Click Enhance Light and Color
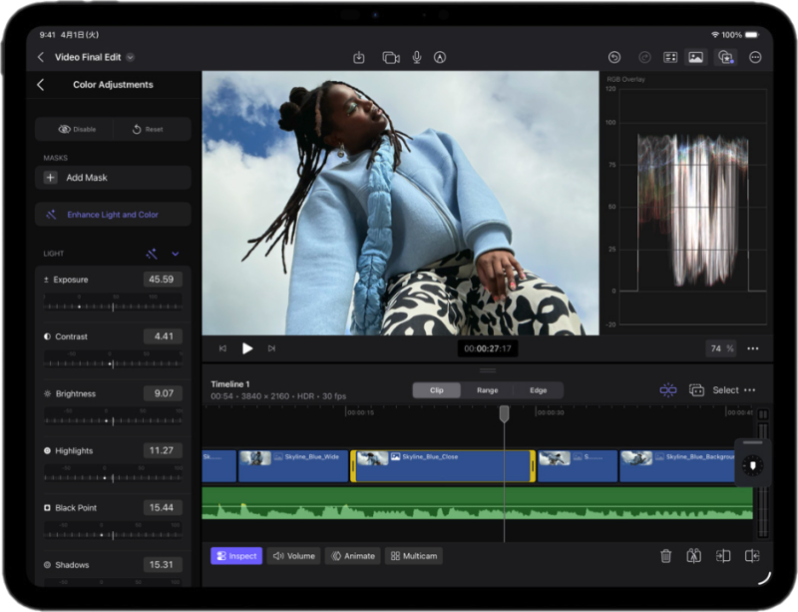The width and height of the screenshot is (798, 612). click(113, 215)
